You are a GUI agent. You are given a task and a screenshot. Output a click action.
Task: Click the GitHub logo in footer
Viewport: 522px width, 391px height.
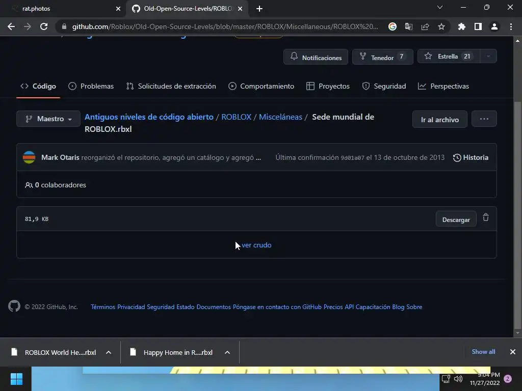tap(14, 306)
